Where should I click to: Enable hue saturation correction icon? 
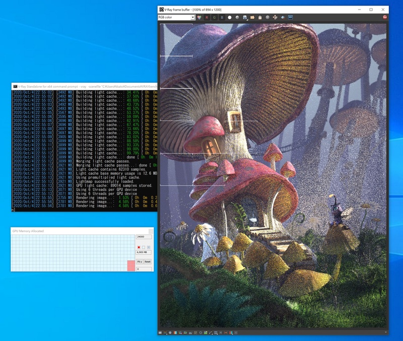(180, 332)
